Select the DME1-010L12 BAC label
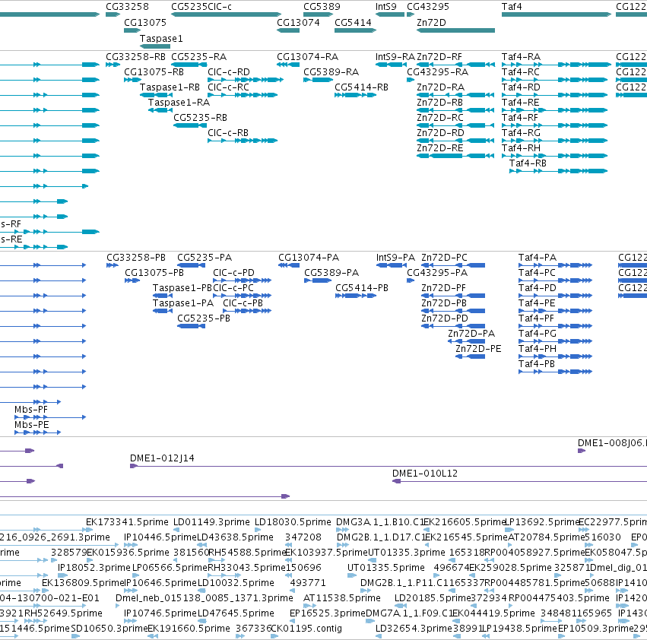Viewport: 647px width, 640px height. pyautogui.click(x=425, y=474)
